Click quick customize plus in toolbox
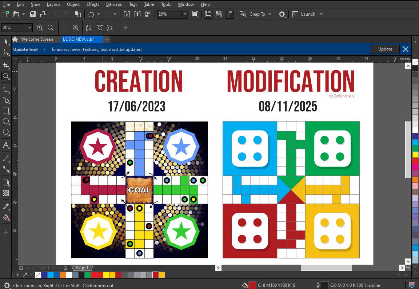 pos(6,232)
